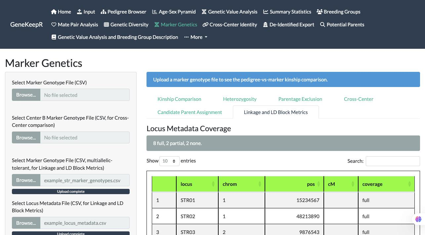425x235 pixels.
Task: Click the book icon for Breeding Group Description
Action: point(54,37)
